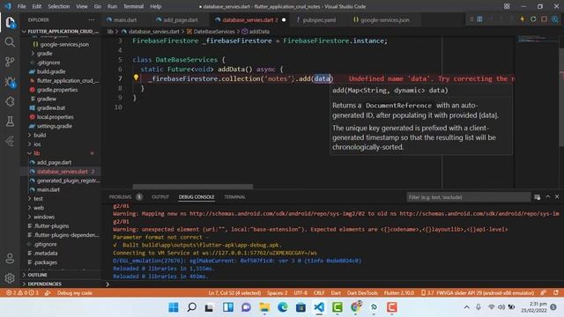Click the debug console options icon beside the filter
The width and height of the screenshot is (564, 317).
tap(537, 197)
